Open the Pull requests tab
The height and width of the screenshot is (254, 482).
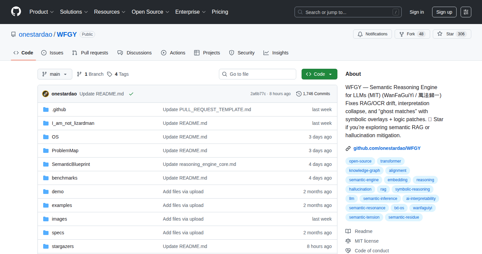click(x=90, y=53)
